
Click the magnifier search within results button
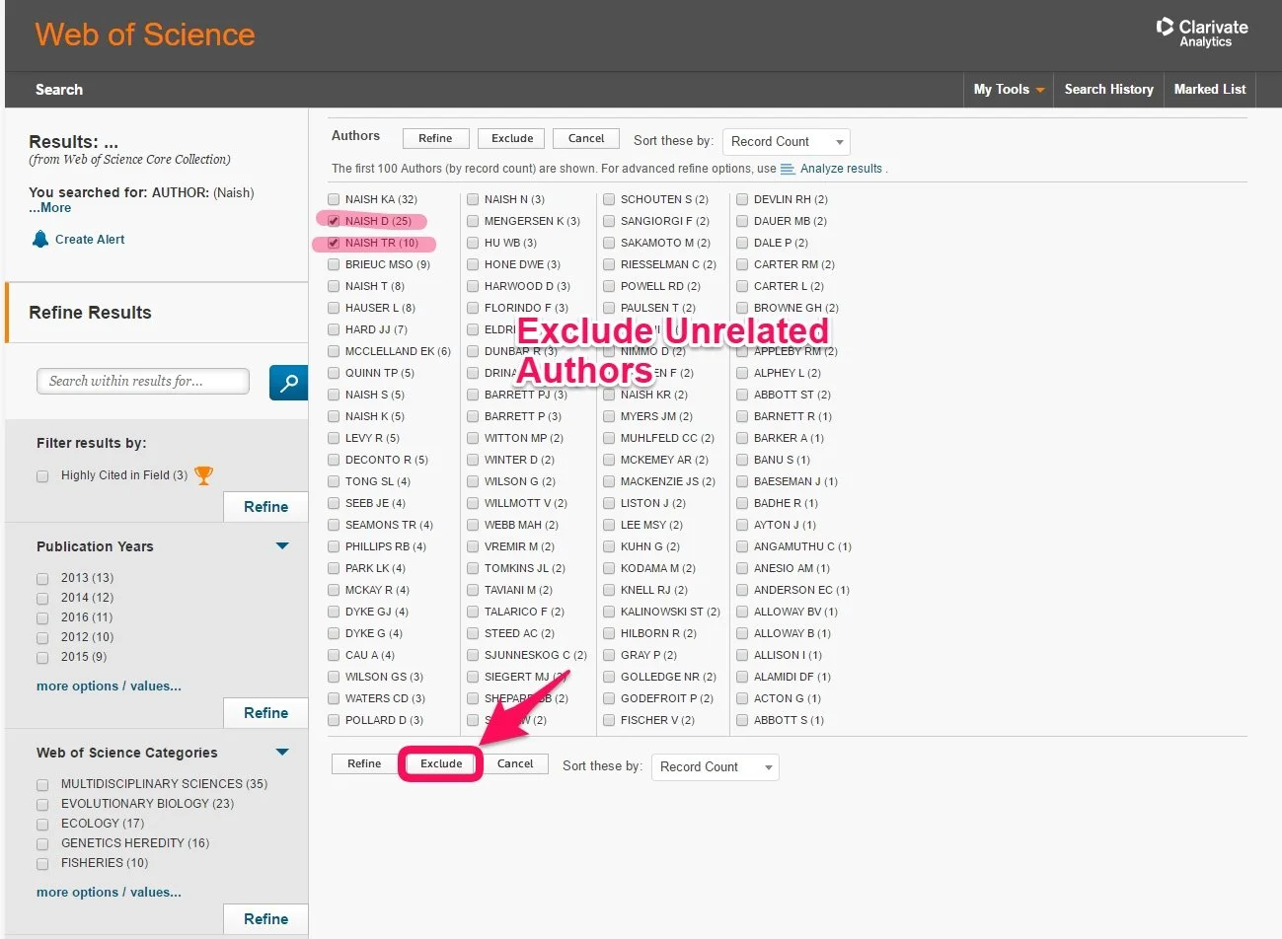pos(288,382)
